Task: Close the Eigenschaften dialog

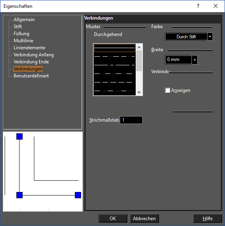Action: coord(216,6)
